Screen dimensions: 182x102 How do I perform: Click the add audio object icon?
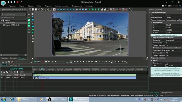tap(29, 23)
